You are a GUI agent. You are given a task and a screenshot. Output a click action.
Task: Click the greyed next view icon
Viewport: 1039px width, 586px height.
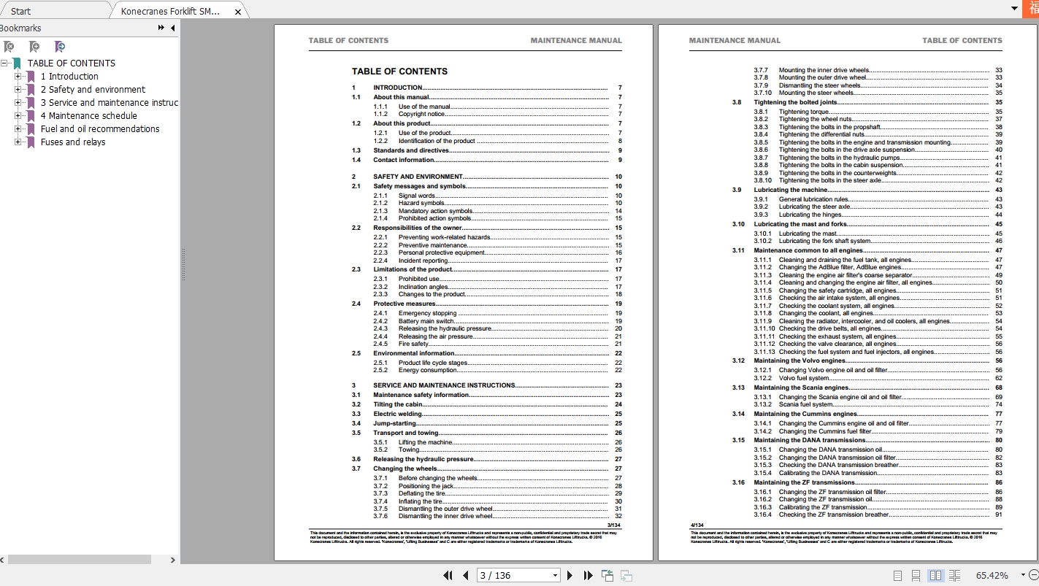pyautogui.click(x=626, y=575)
